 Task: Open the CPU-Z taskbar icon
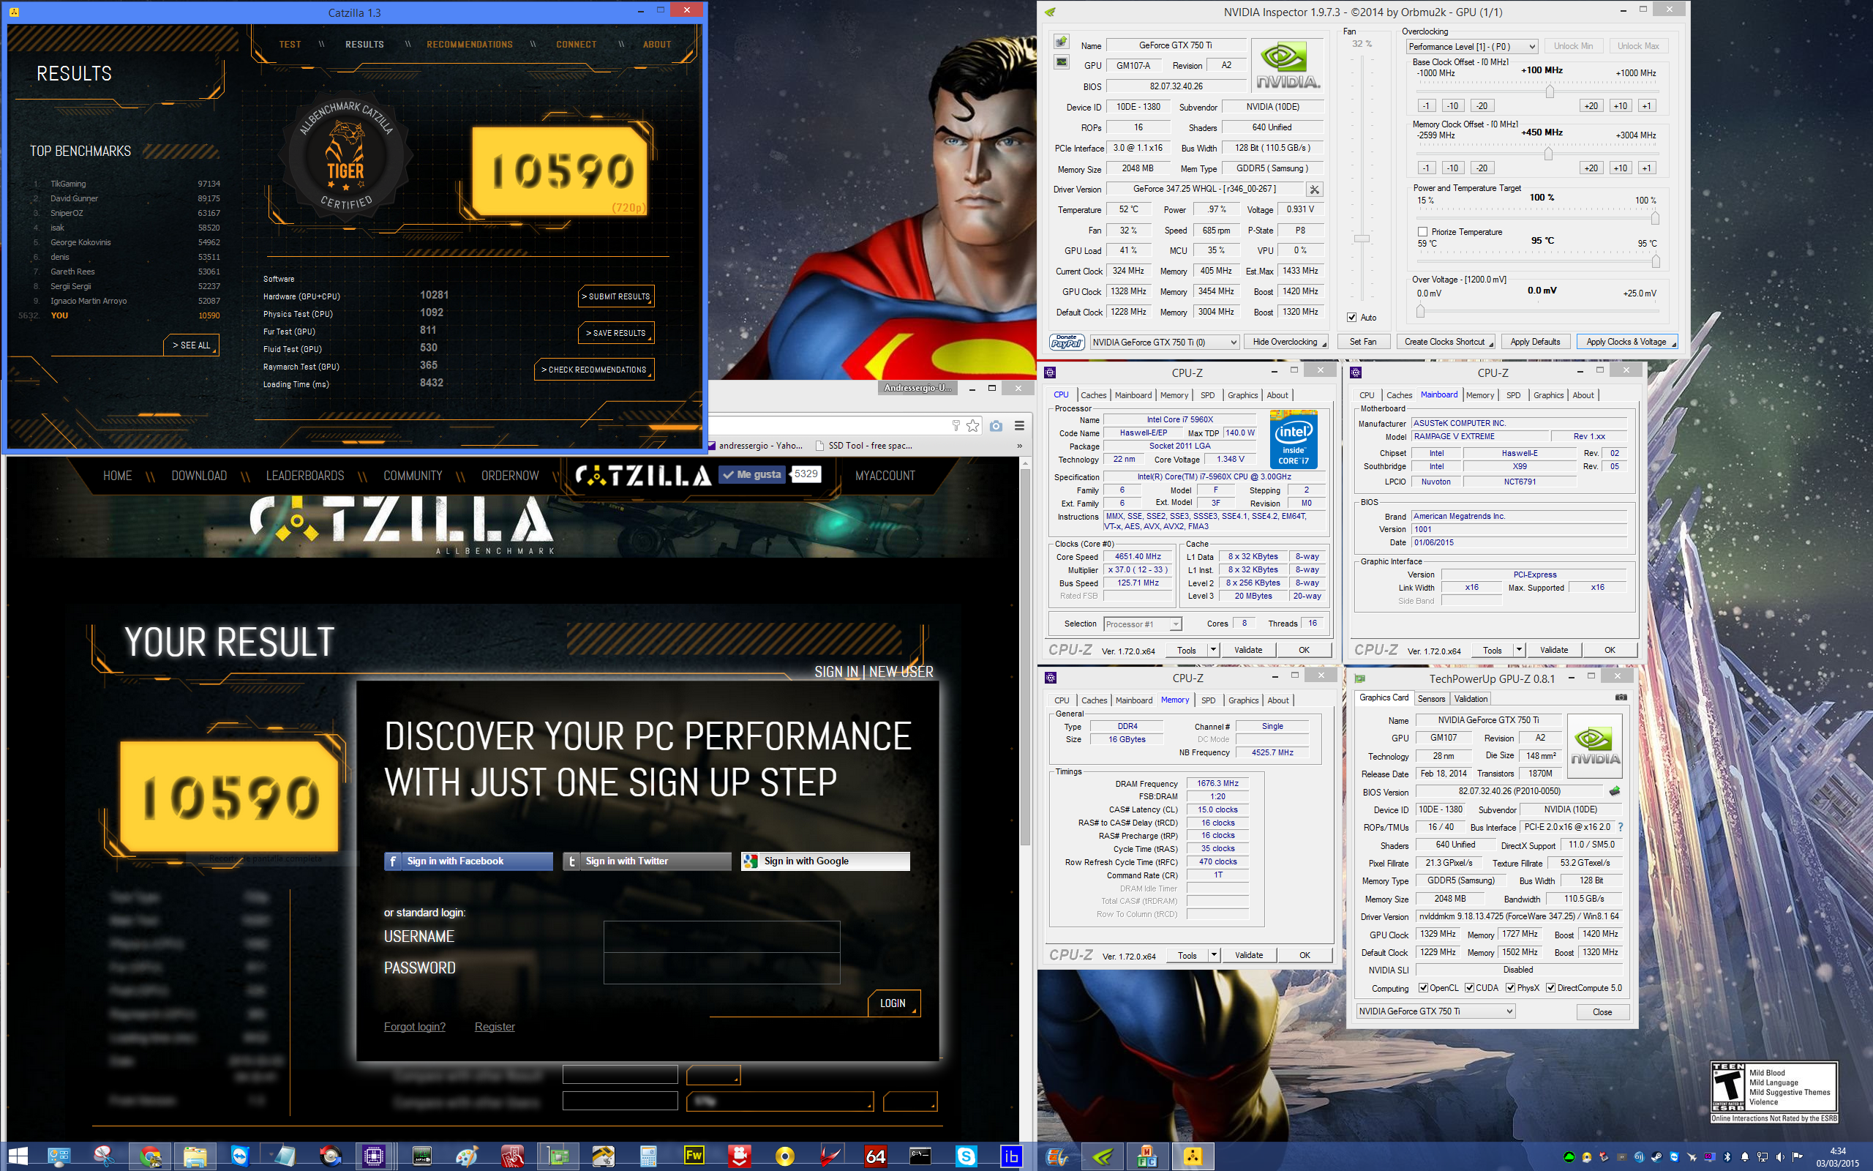(375, 1156)
